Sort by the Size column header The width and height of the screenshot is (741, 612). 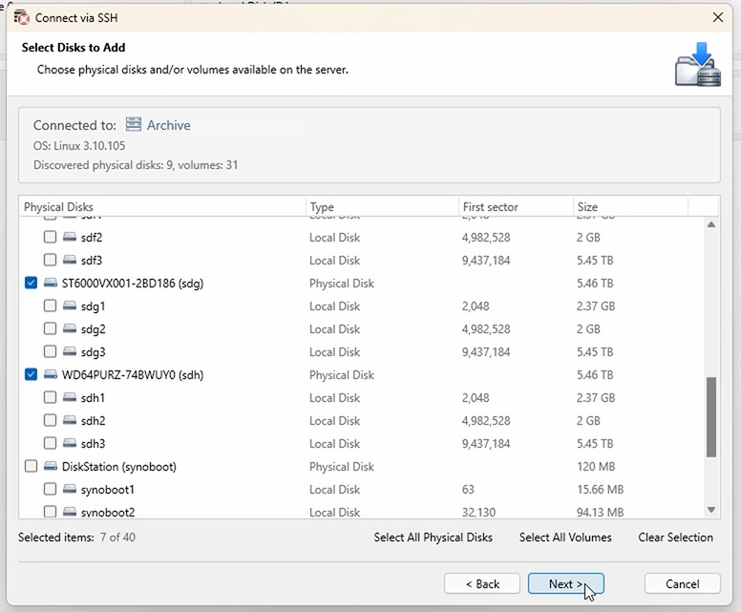pyautogui.click(x=630, y=206)
